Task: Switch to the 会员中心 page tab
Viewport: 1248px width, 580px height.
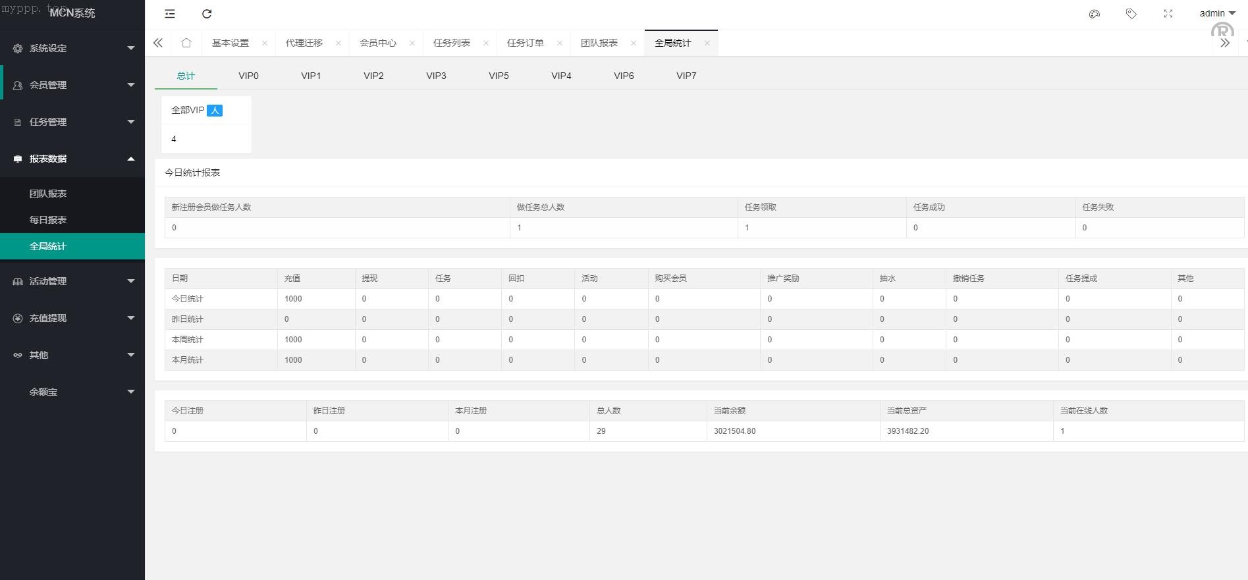Action: click(377, 43)
